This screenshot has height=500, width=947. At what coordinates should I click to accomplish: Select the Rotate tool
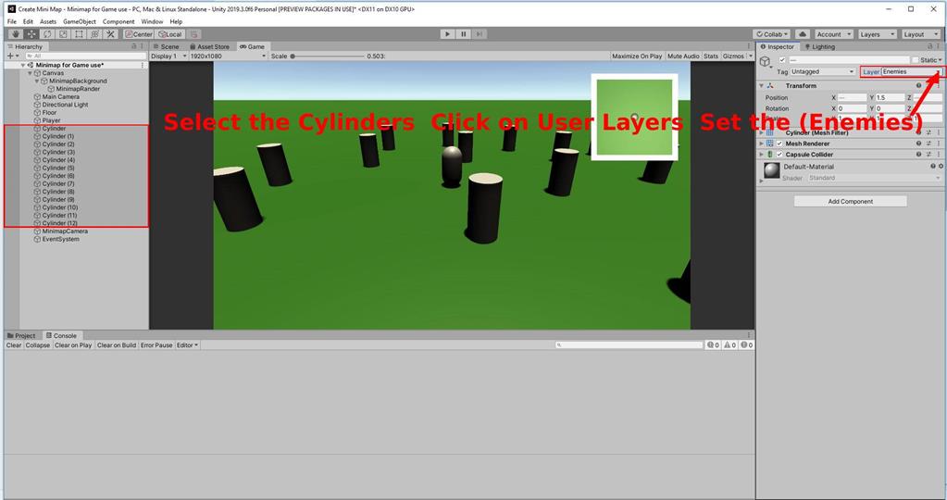click(47, 34)
